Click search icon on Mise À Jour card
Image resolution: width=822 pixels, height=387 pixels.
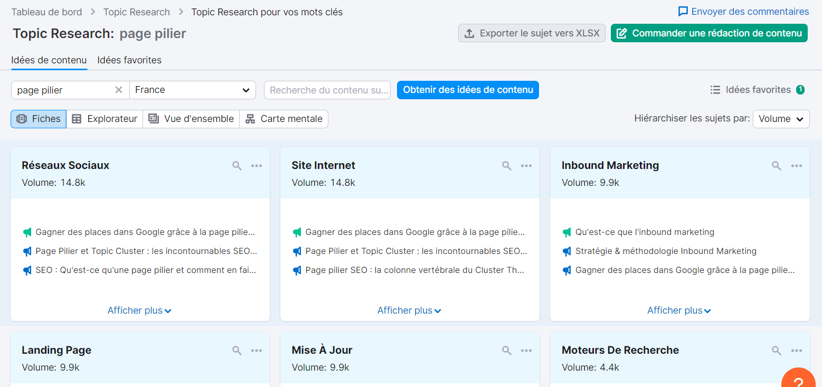507,351
